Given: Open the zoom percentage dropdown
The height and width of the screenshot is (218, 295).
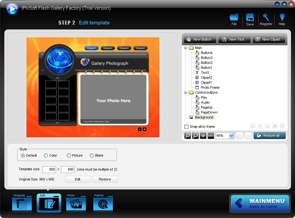Looking at the screenshot, I should click(x=232, y=136).
